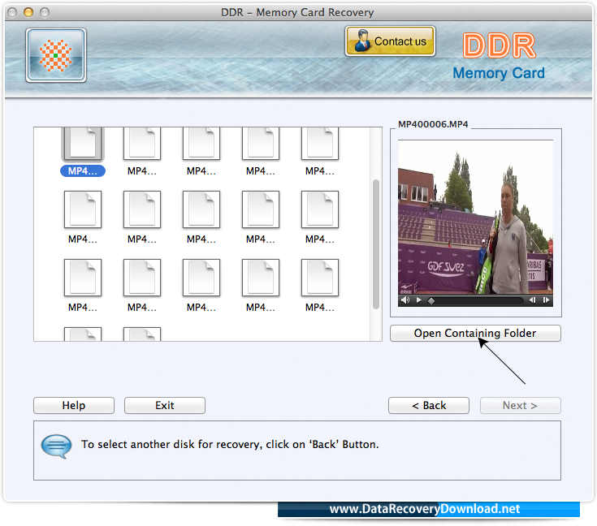The width and height of the screenshot is (597, 526).
Task: Step the video backward one frame
Action: [532, 300]
